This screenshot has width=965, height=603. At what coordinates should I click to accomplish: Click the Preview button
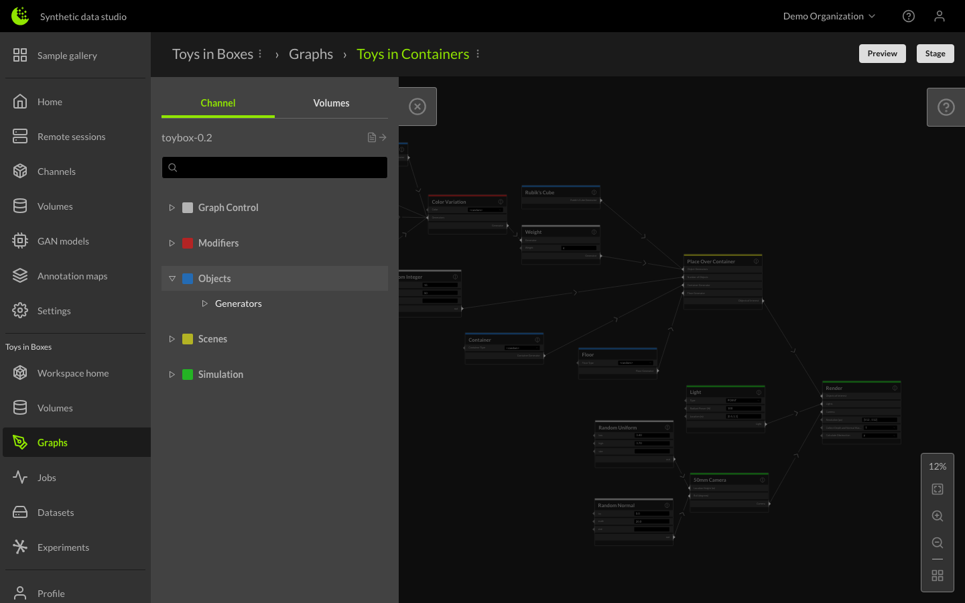click(x=882, y=53)
